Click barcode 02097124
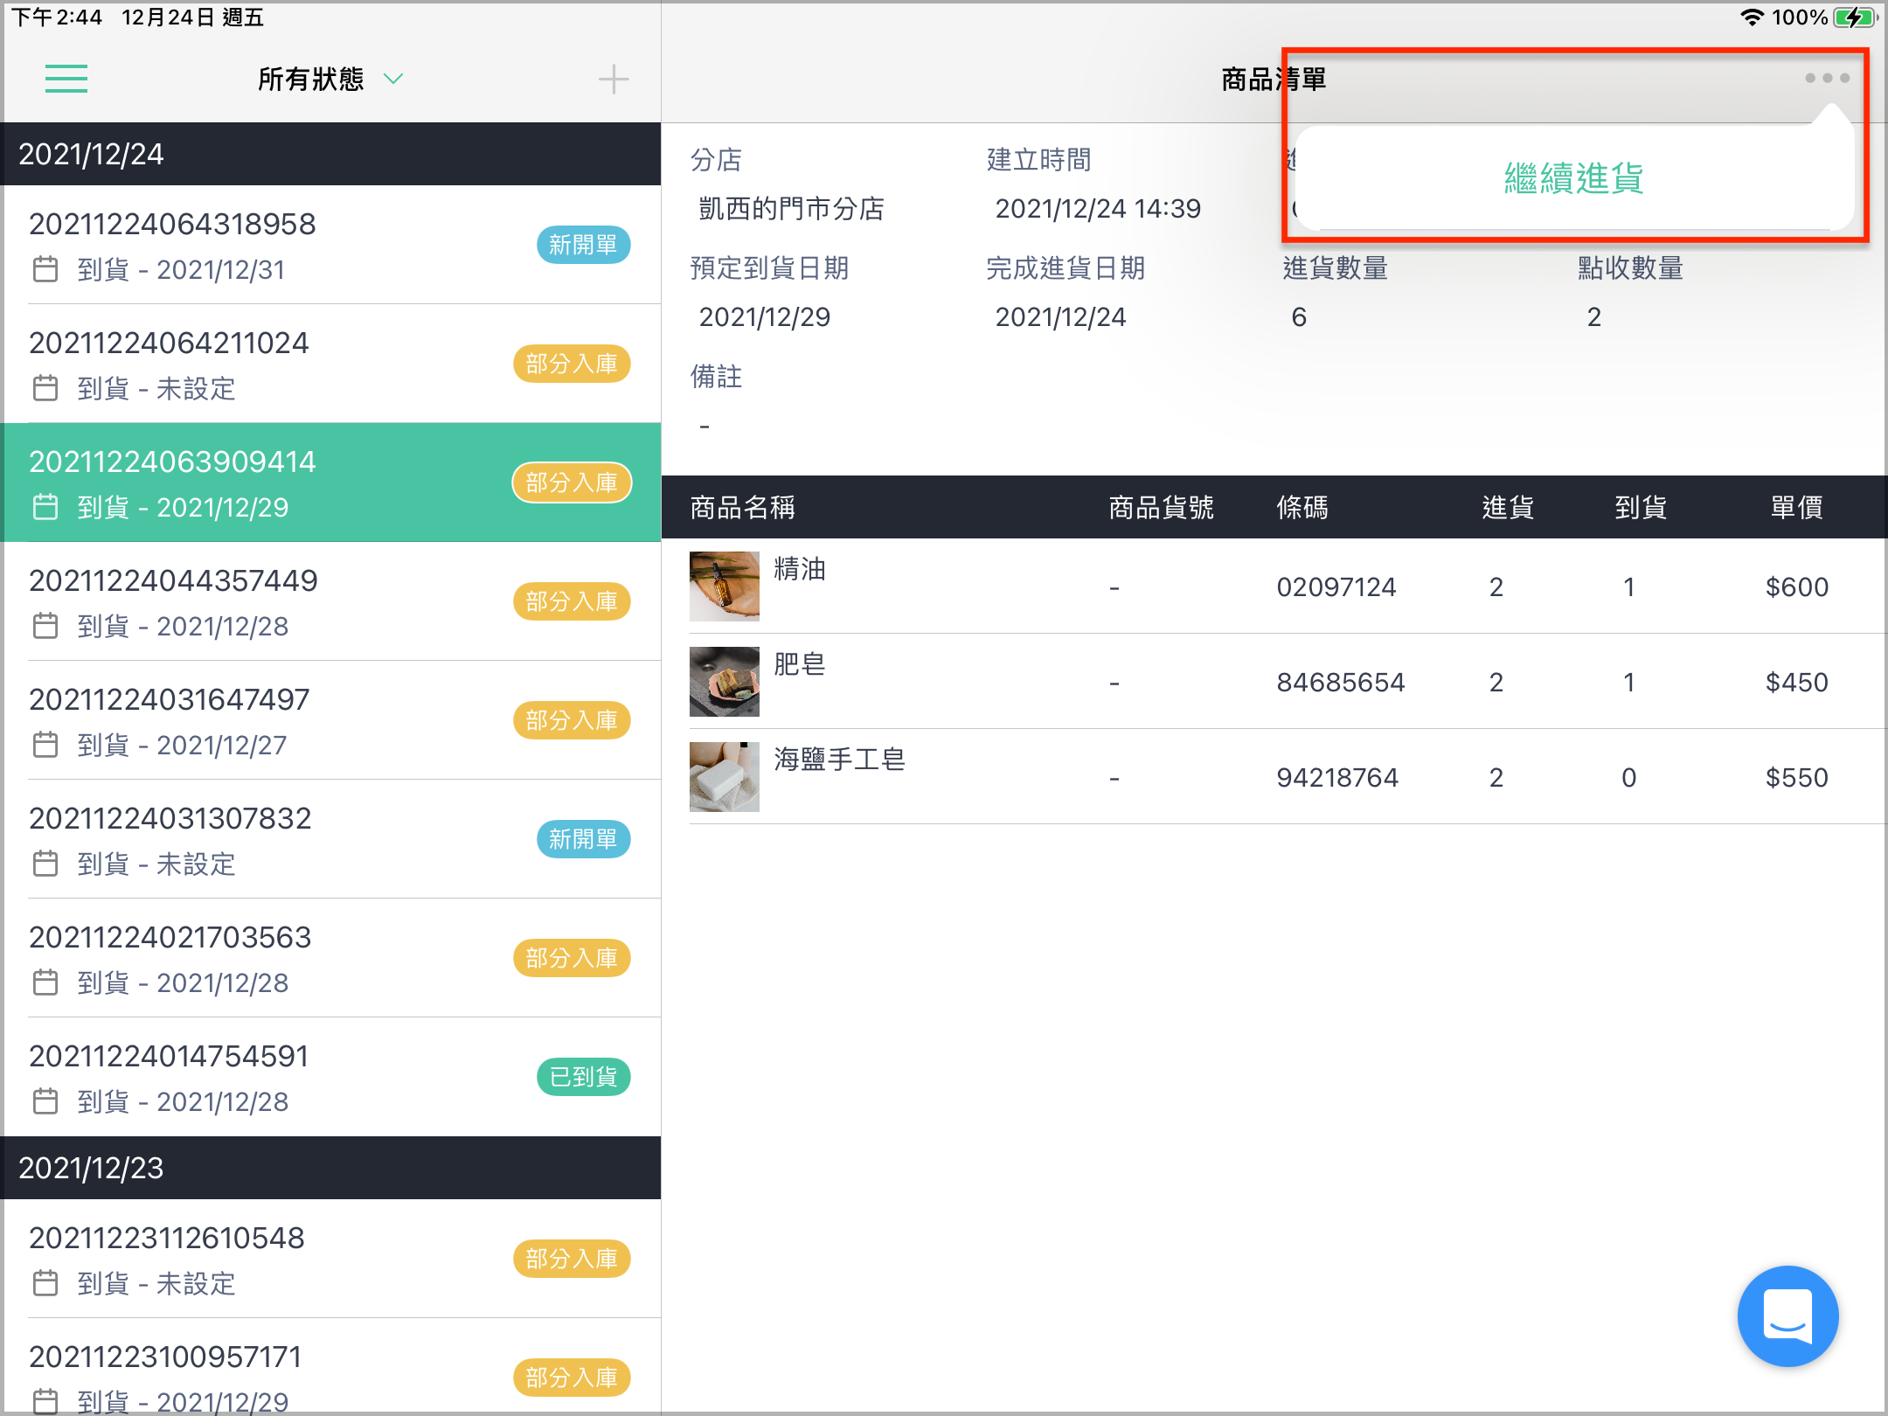Screen dimensions: 1888x1416 (x=1336, y=587)
